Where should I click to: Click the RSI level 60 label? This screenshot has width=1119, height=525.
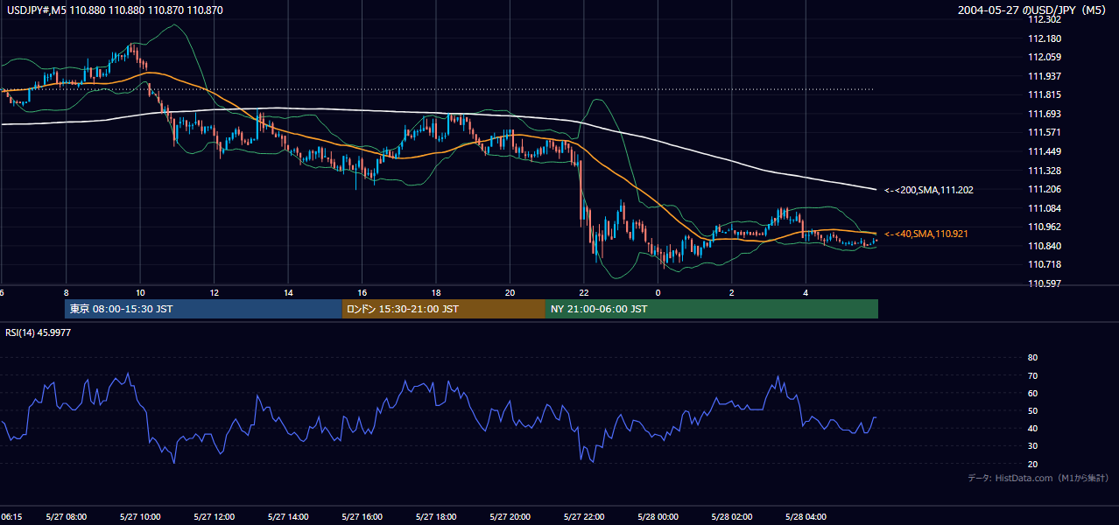[x=1032, y=393]
